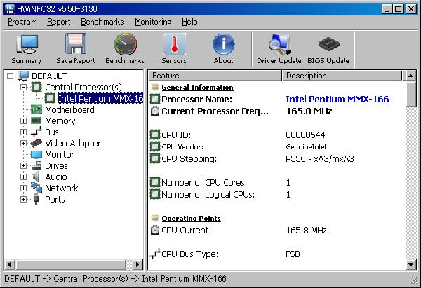The image size is (421, 288).
Task: Minimize the HWiNFO32 window
Action: [387, 9]
